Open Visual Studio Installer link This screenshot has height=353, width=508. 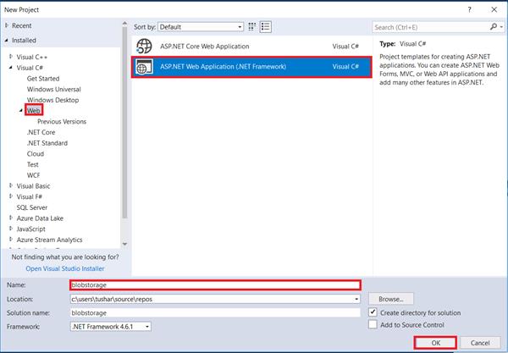point(64,268)
